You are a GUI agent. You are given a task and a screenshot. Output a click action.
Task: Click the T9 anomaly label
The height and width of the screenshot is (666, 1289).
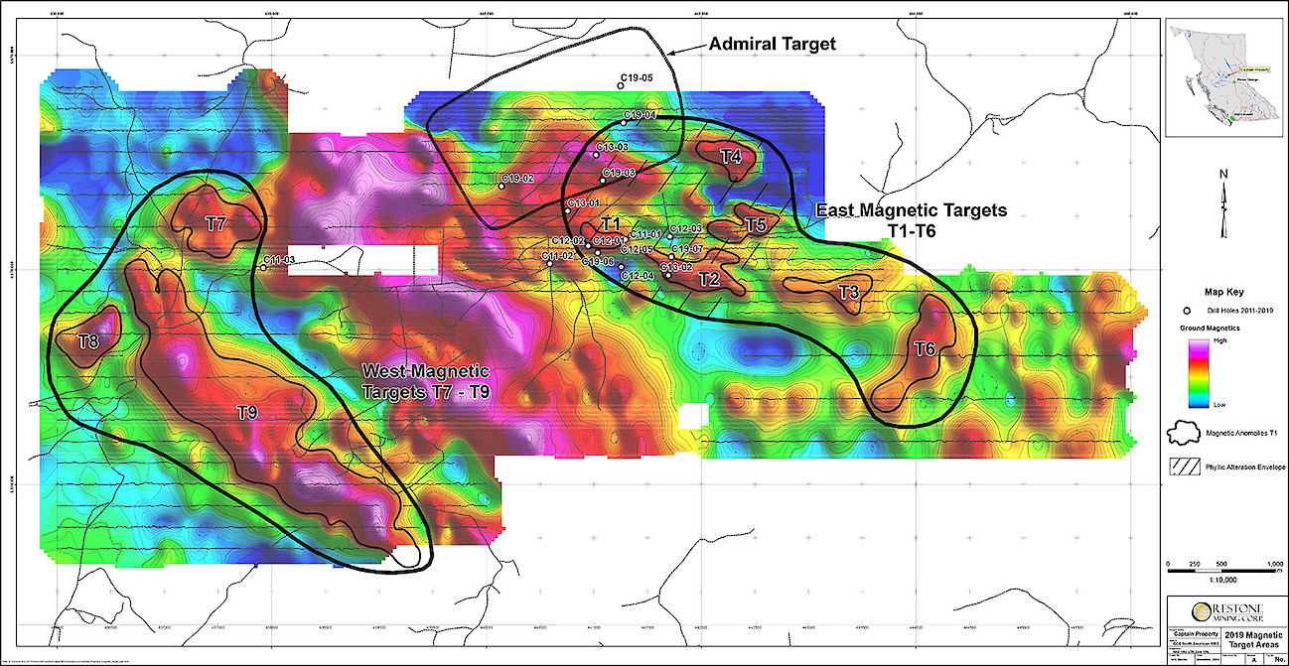(x=247, y=412)
